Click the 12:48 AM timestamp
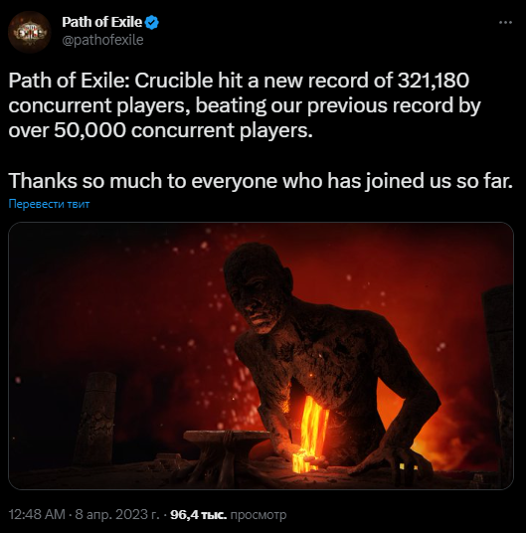 [37, 514]
